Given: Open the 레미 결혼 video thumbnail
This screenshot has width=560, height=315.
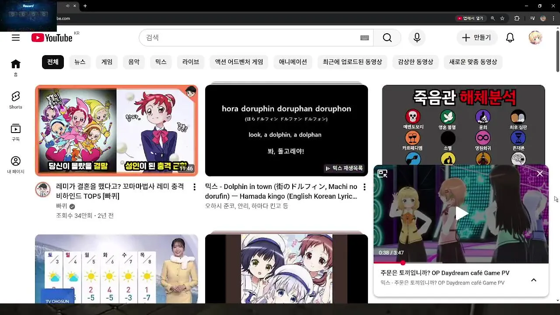Looking at the screenshot, I should [x=116, y=130].
